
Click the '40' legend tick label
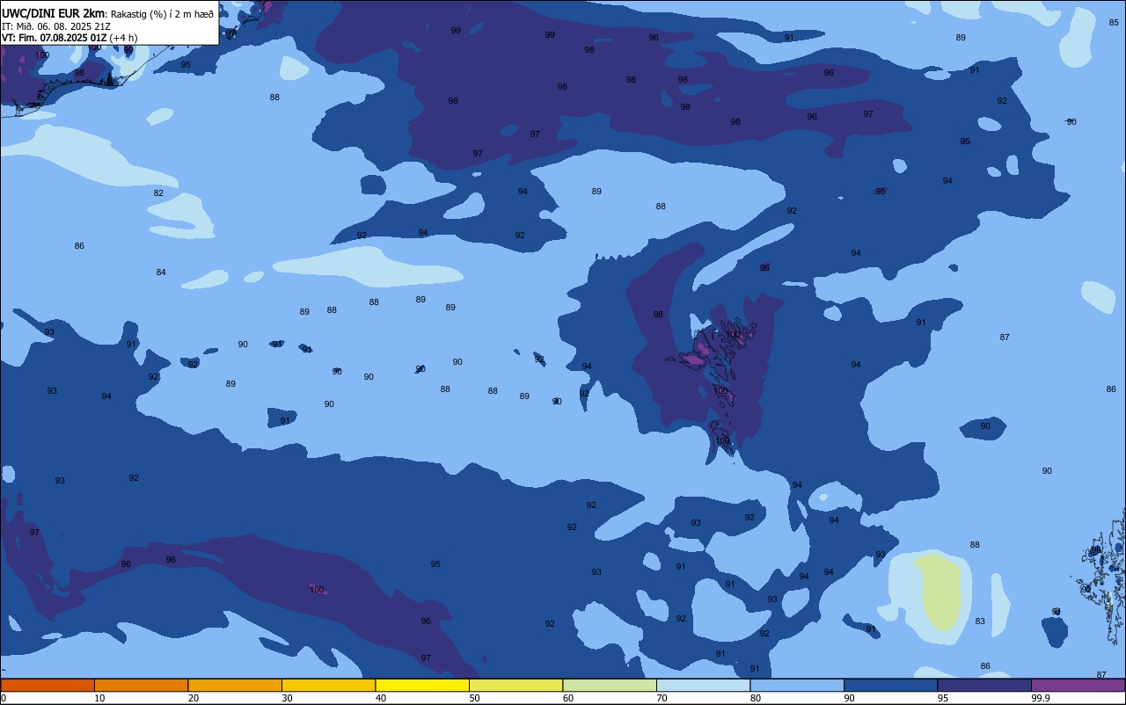[x=381, y=698]
